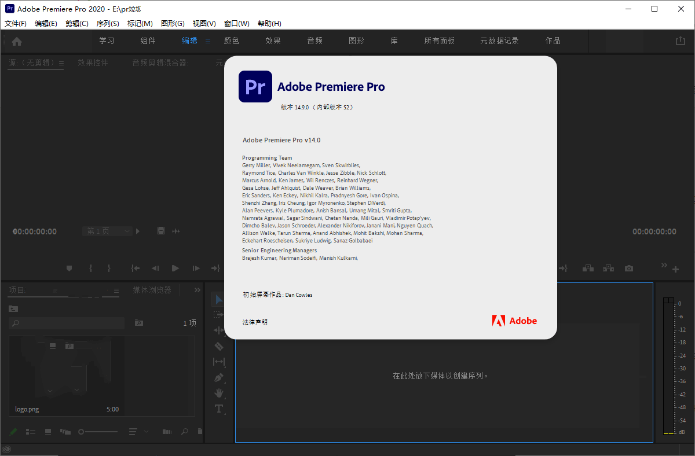The image size is (695, 456).
Task: Open the 窗口(W) menu
Action: click(237, 24)
